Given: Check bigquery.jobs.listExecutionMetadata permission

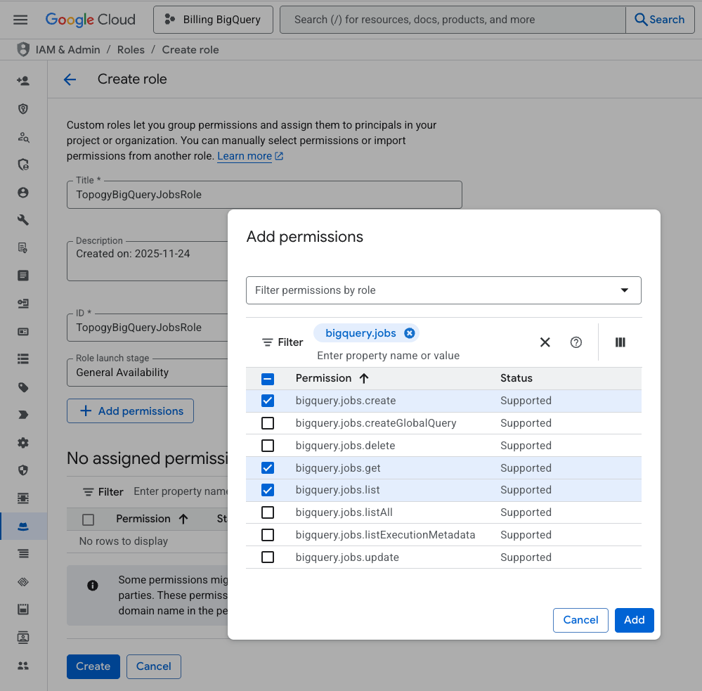Looking at the screenshot, I should [x=268, y=535].
